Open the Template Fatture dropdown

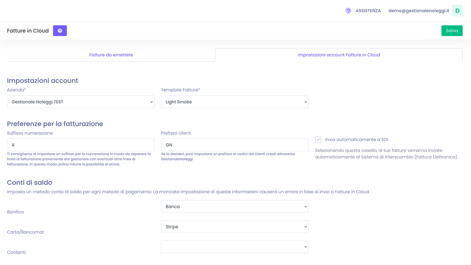coord(235,102)
